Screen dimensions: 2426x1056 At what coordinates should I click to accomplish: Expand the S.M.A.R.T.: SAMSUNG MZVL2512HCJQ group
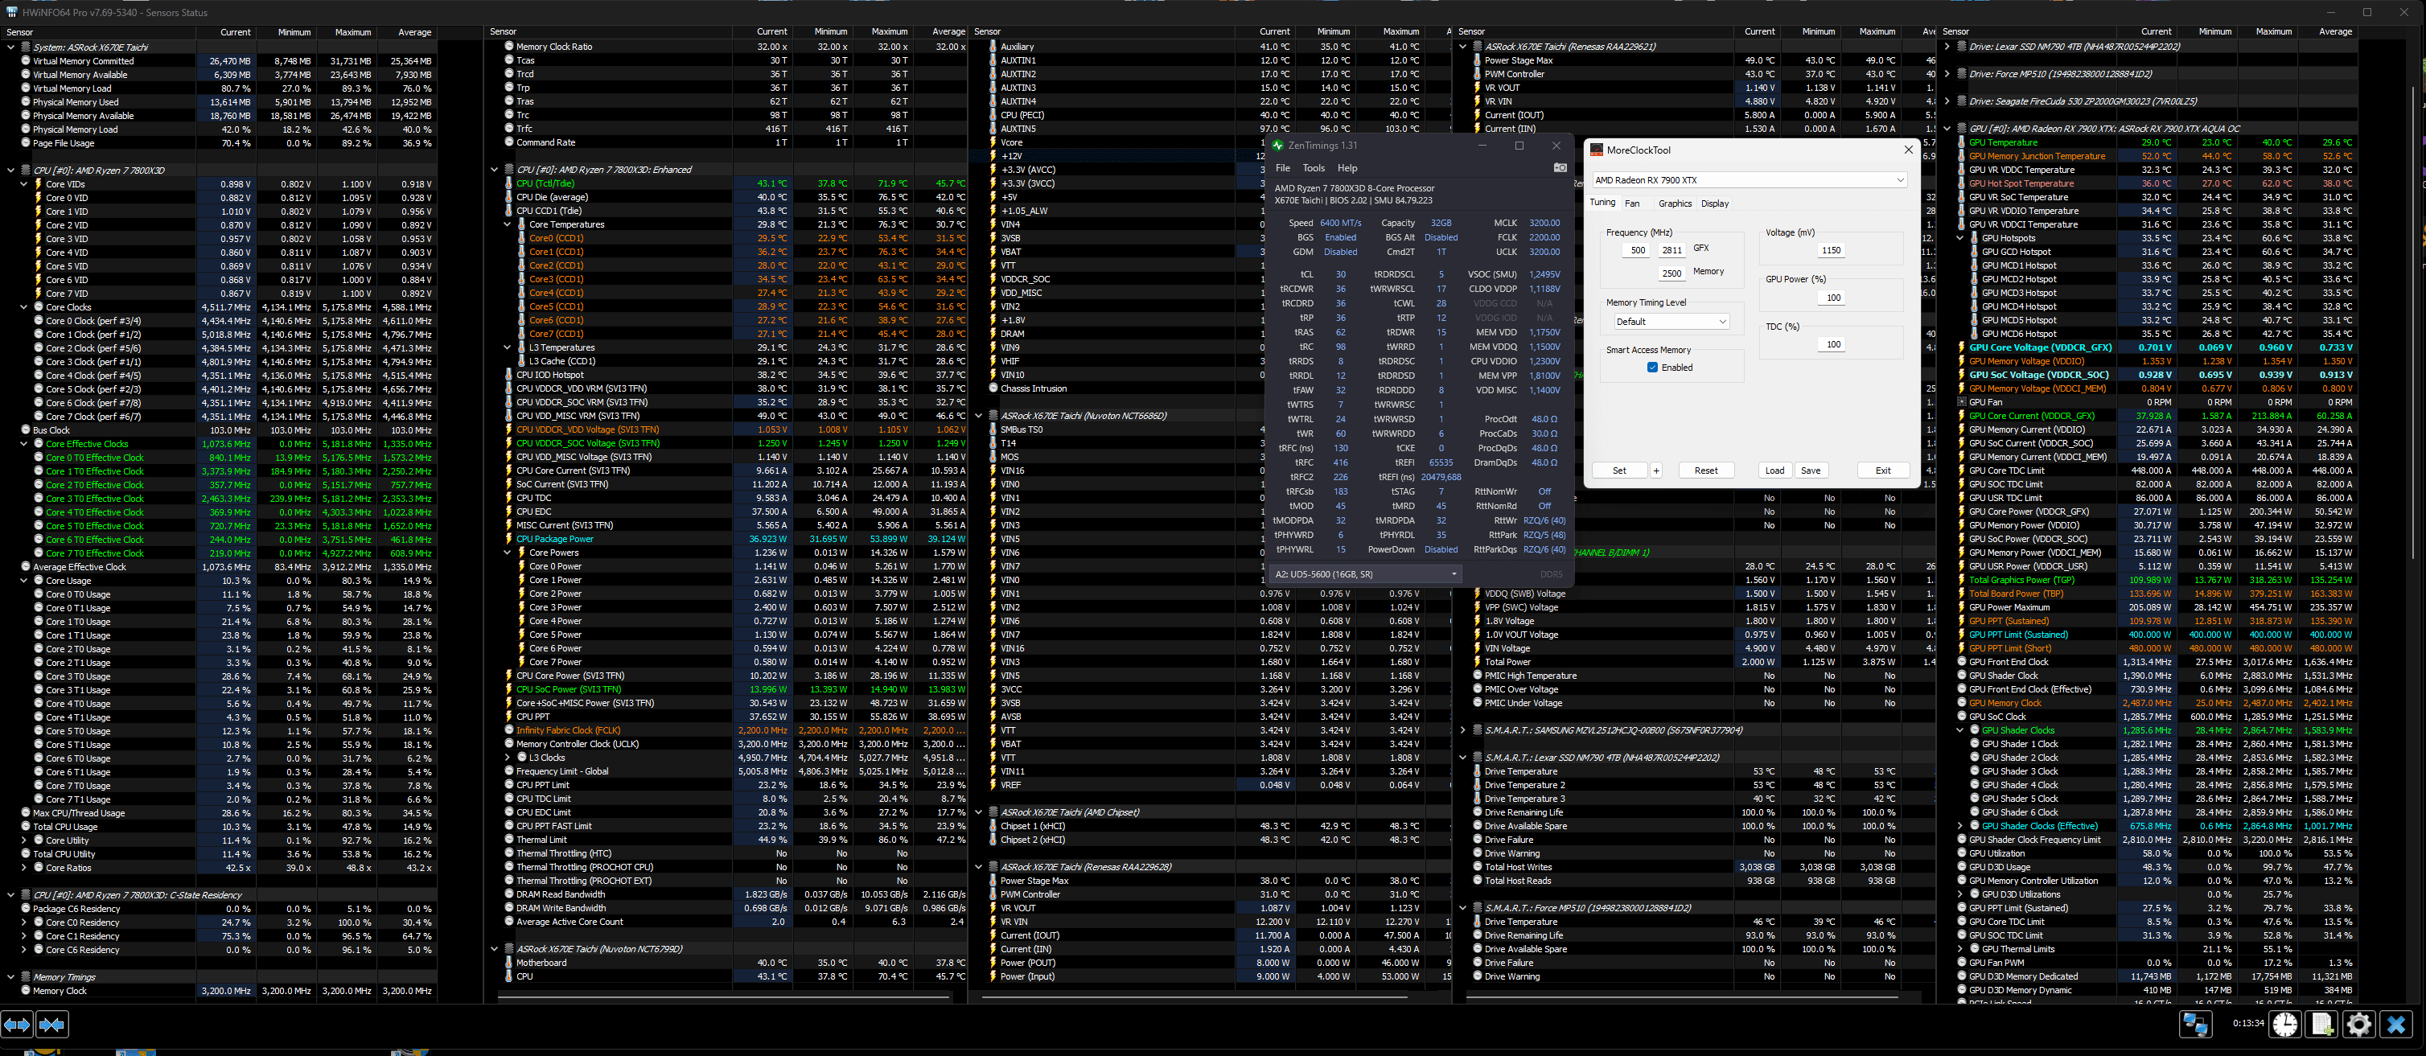click(1462, 730)
